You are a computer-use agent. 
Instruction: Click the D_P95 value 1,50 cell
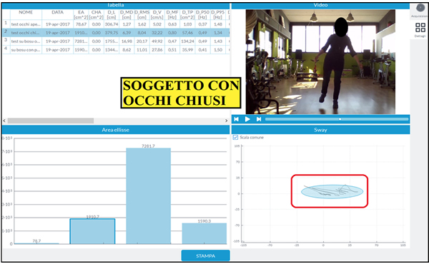218,50
